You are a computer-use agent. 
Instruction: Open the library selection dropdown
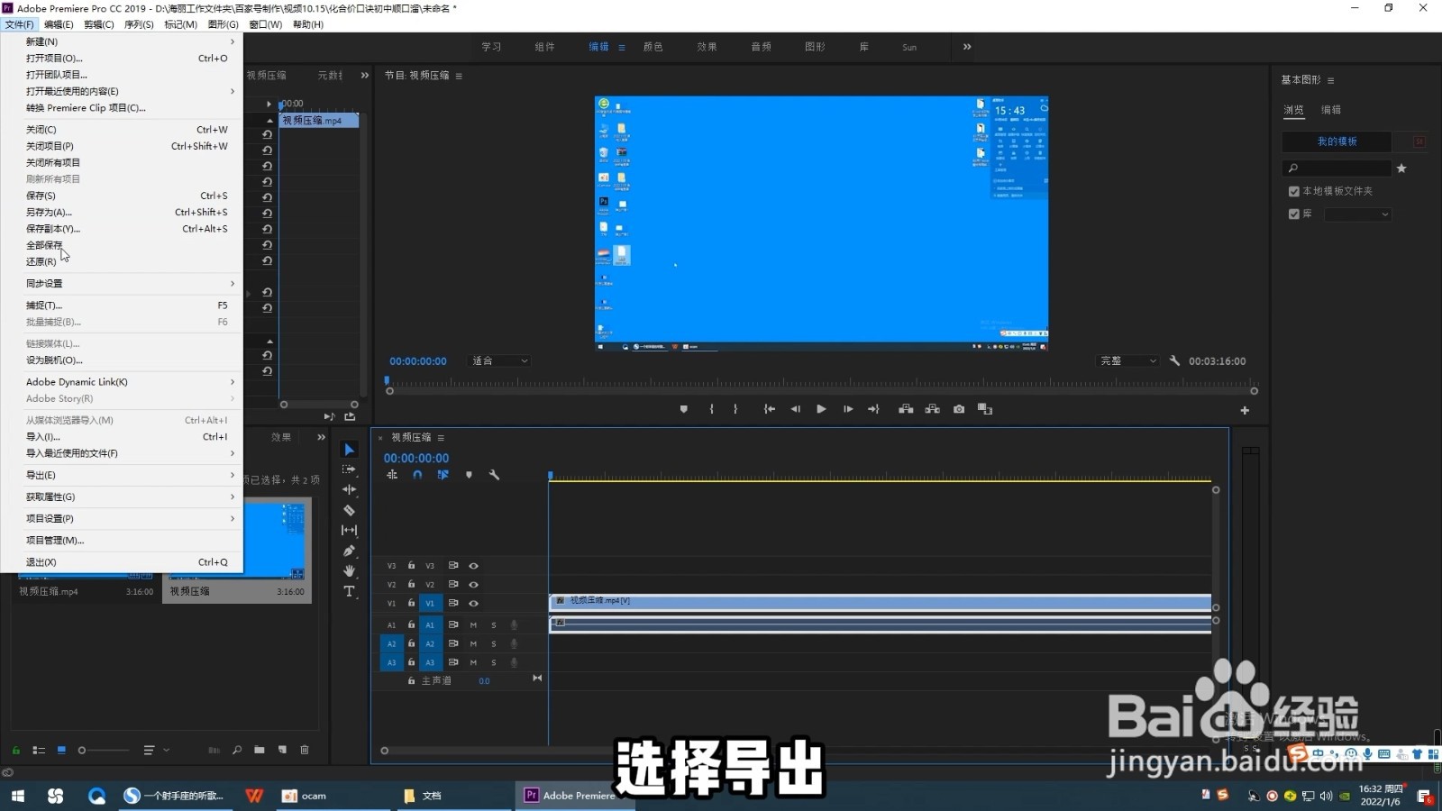pyautogui.click(x=1357, y=214)
